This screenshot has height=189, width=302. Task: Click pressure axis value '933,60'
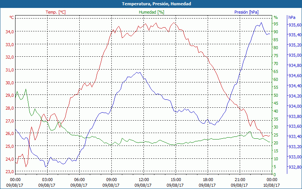pyautogui.click(x=295, y=126)
